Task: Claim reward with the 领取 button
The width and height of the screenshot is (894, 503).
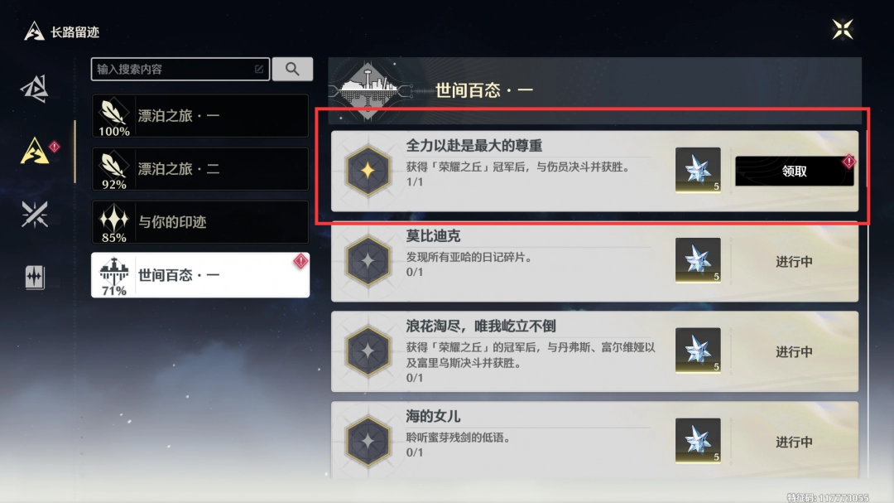Action: (x=794, y=171)
